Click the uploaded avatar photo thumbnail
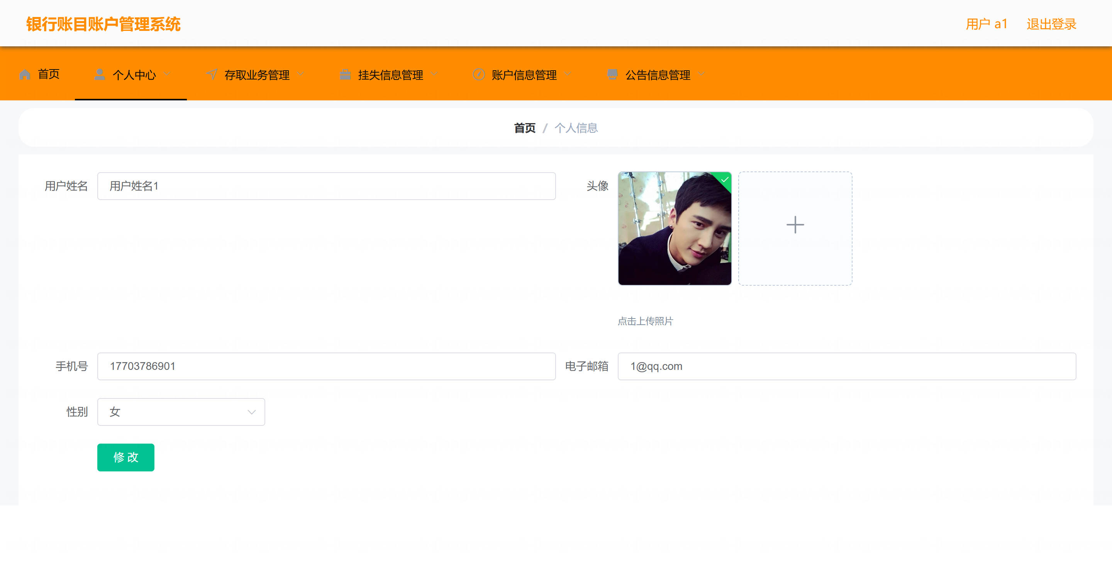Screen dimensions: 1112x566 675,229
